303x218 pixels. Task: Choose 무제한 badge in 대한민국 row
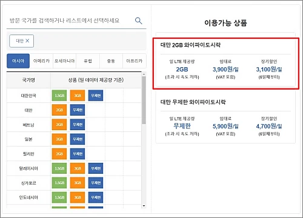(x=96, y=96)
